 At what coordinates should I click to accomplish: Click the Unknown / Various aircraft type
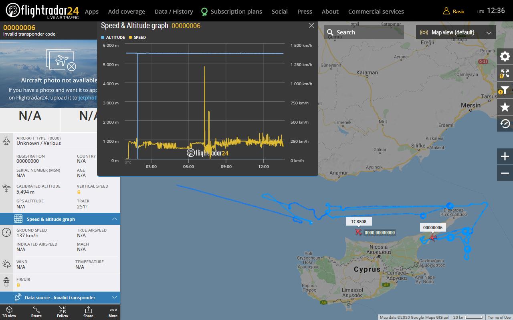[x=38, y=143]
